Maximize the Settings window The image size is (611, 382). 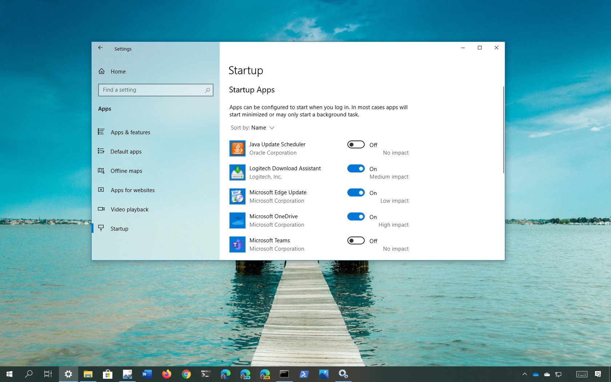[x=480, y=48]
